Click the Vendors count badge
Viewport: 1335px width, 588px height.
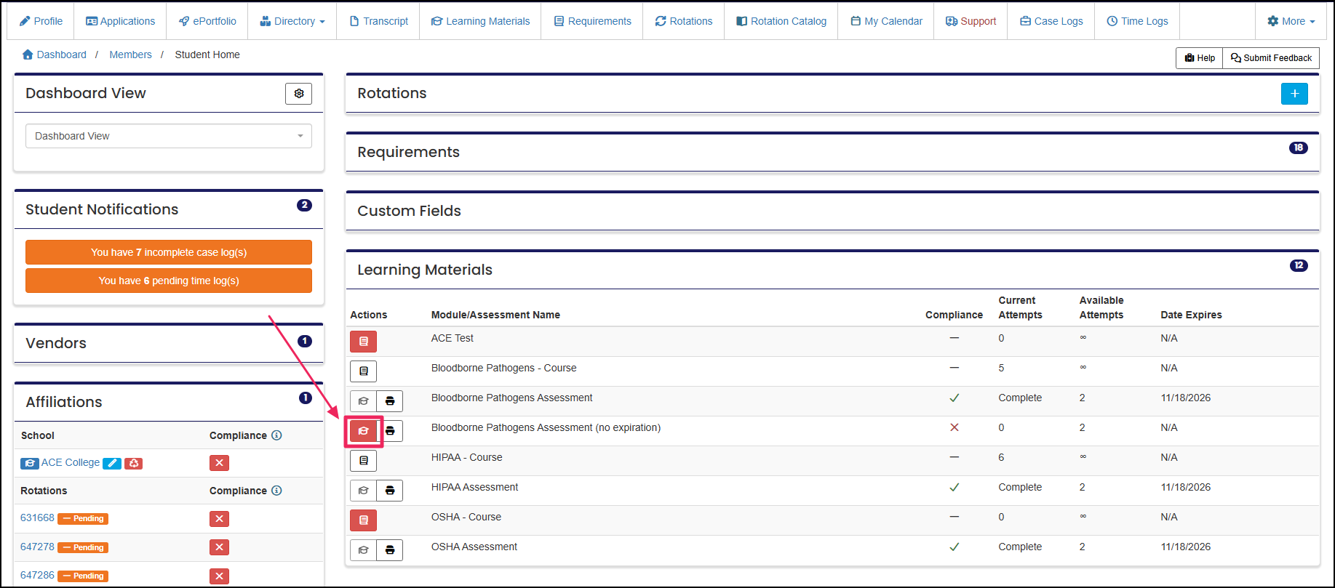pyautogui.click(x=305, y=341)
